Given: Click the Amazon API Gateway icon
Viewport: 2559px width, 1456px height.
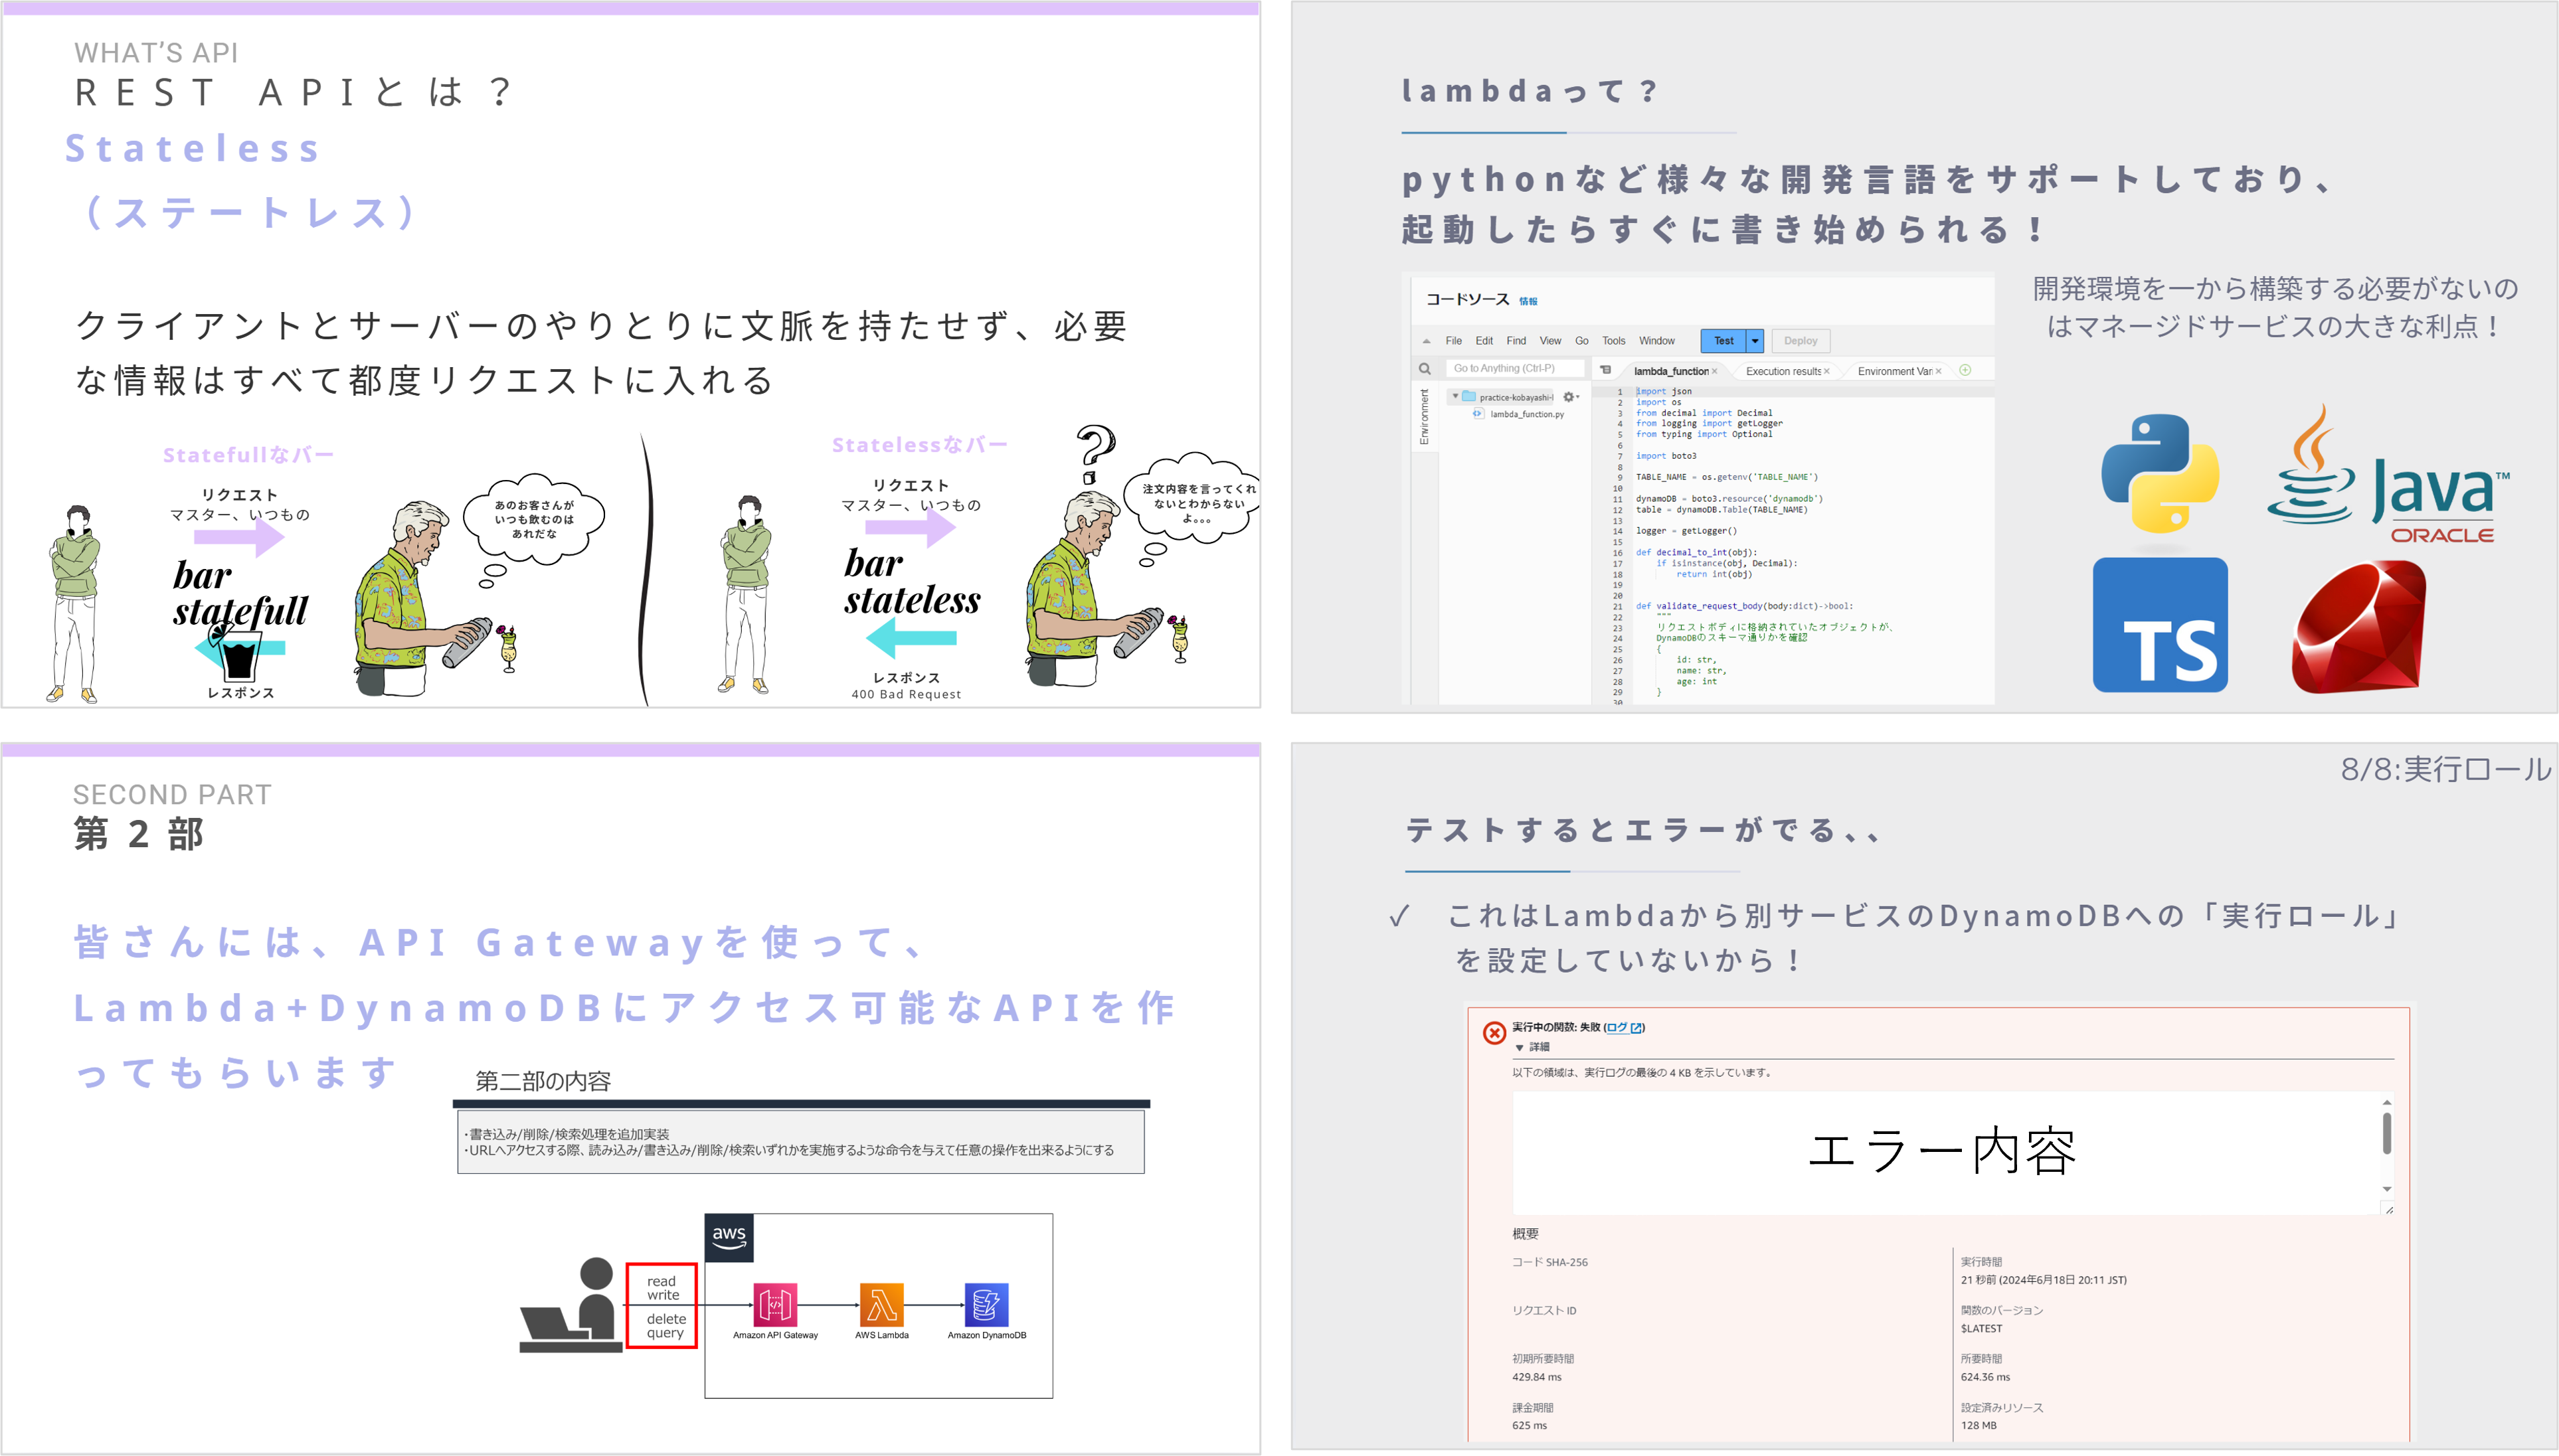Looking at the screenshot, I should 776,1305.
